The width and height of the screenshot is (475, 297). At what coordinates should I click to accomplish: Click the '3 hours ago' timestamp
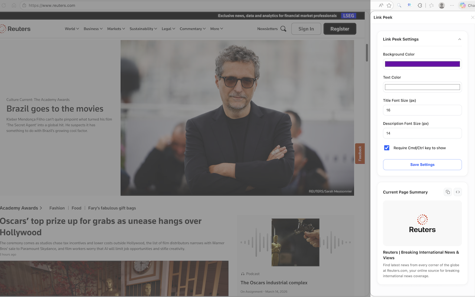[8, 255]
